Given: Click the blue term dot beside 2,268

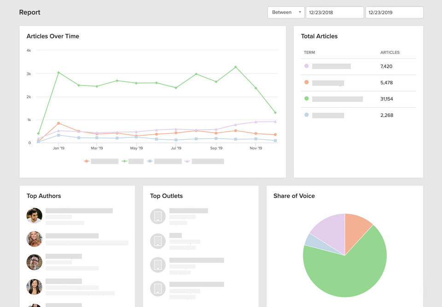Looking at the screenshot, I should pos(307,115).
